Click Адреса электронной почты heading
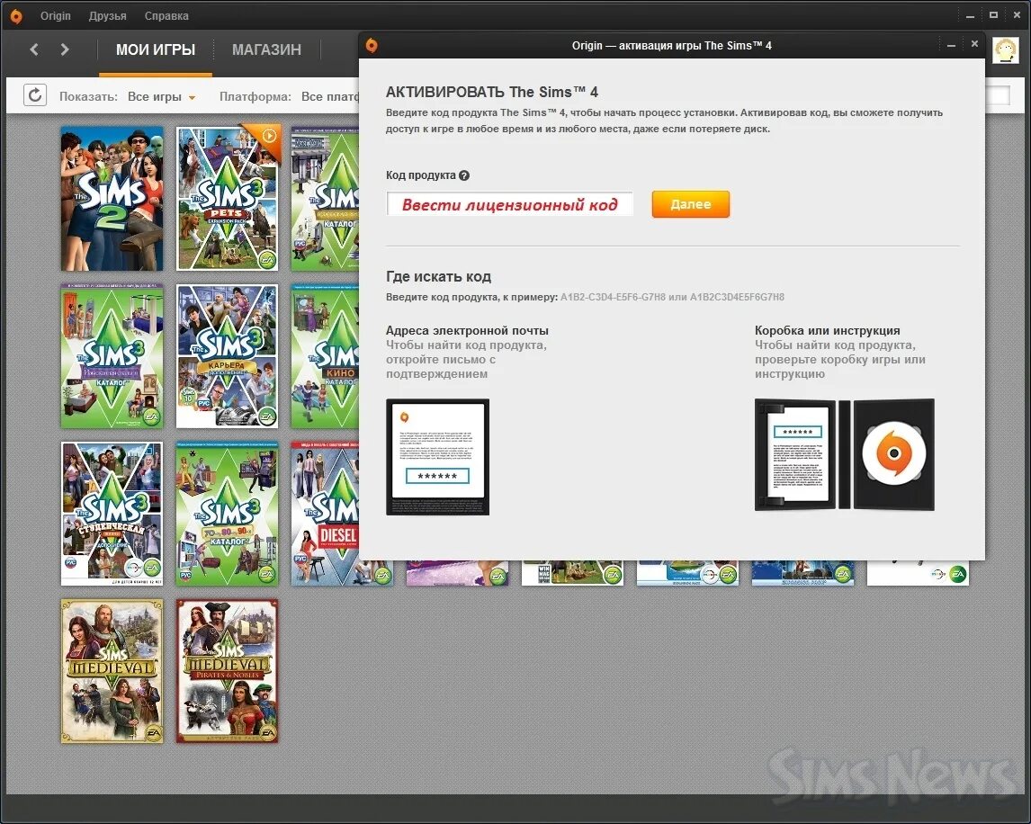Screen dimensions: 1031x824 point(467,331)
